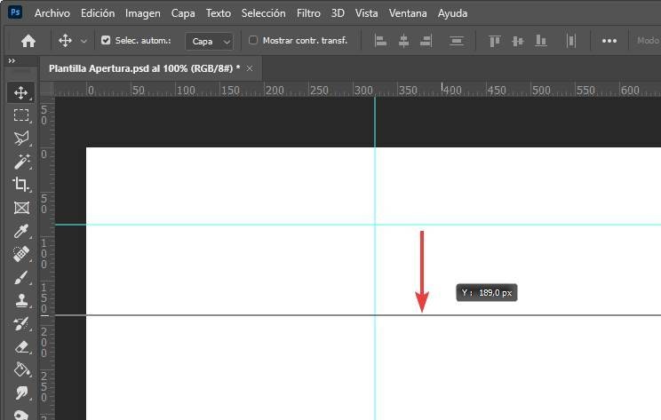
Task: Open the Archivo menu
Action: tap(52, 13)
